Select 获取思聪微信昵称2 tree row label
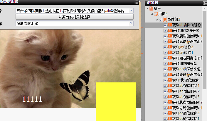 (187, 102)
